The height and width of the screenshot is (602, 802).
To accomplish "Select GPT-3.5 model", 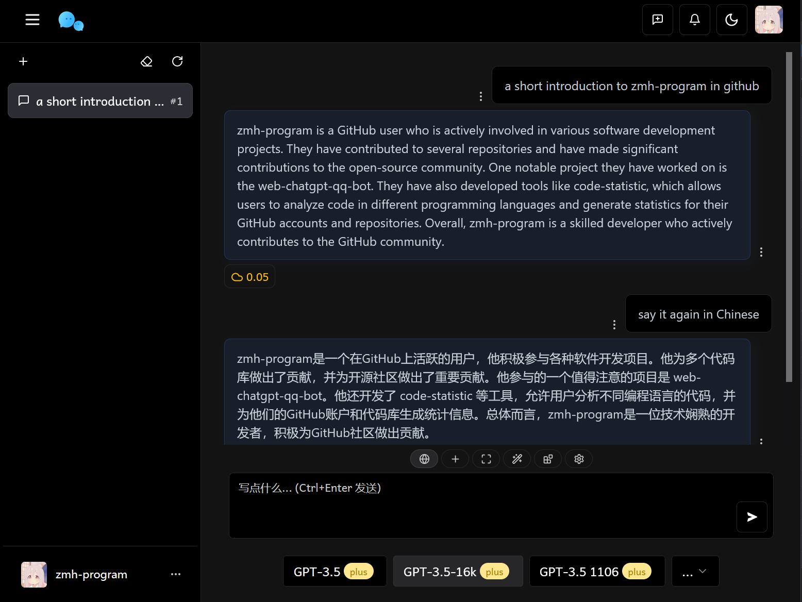I will [335, 571].
